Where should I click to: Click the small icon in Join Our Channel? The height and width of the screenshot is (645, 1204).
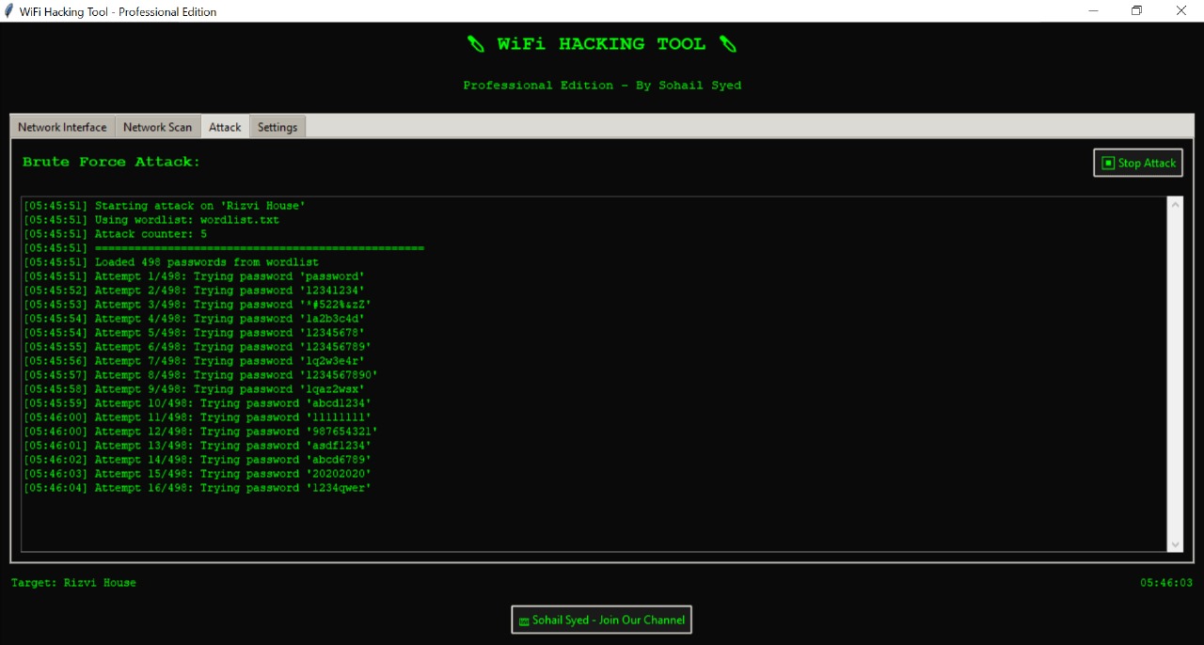coord(524,621)
